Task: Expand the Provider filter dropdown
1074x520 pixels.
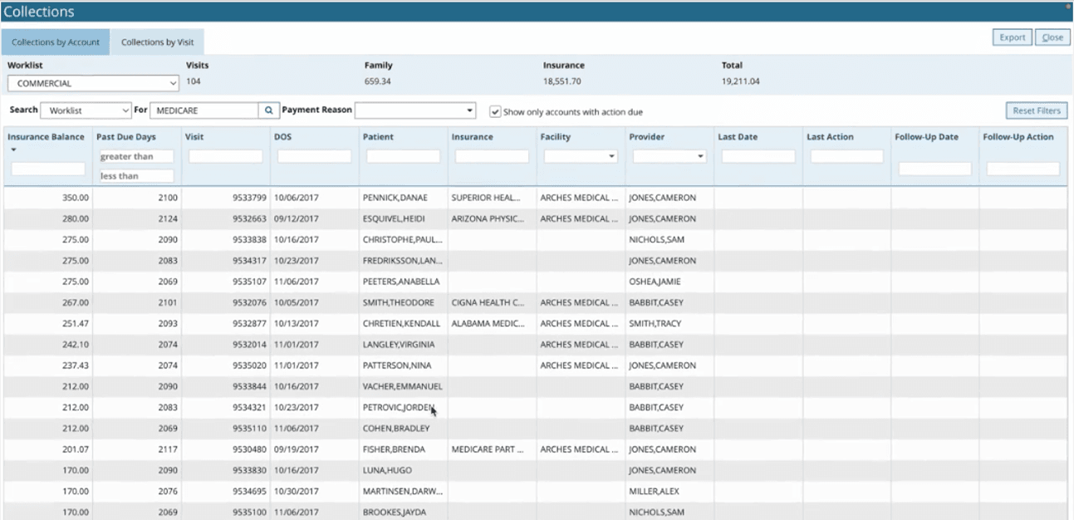Action: 669,156
